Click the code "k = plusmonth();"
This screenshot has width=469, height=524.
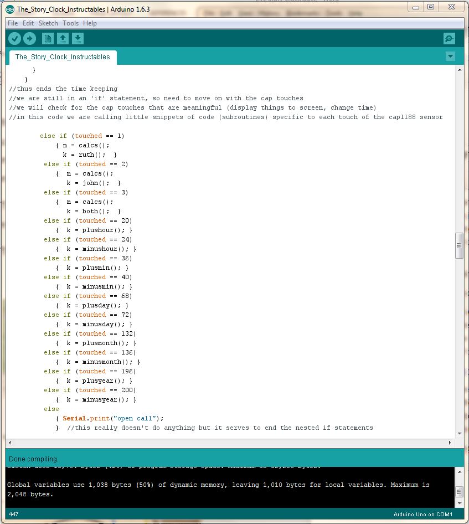click(x=97, y=343)
